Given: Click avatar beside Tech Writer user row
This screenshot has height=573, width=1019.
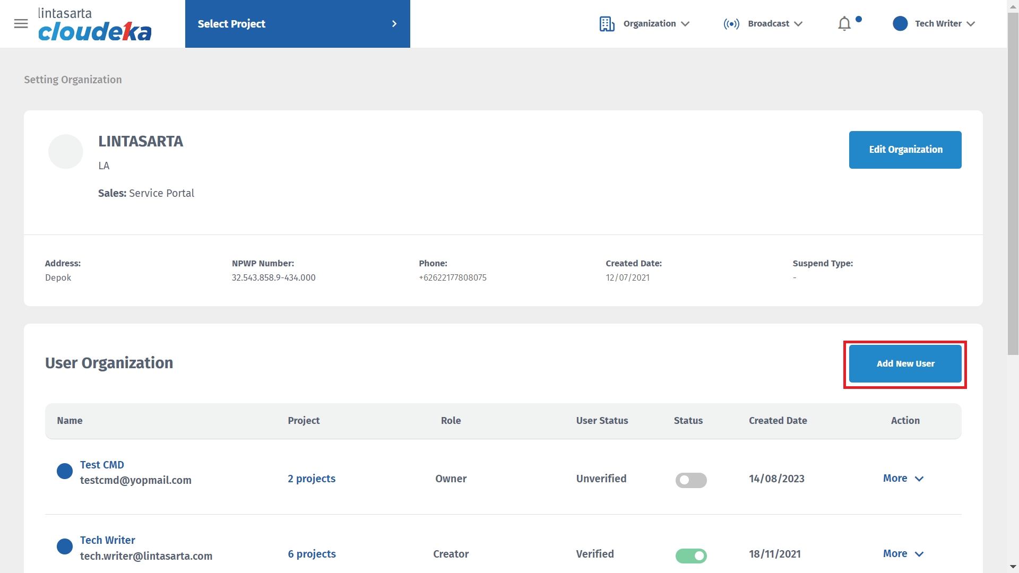Looking at the screenshot, I should (x=65, y=546).
